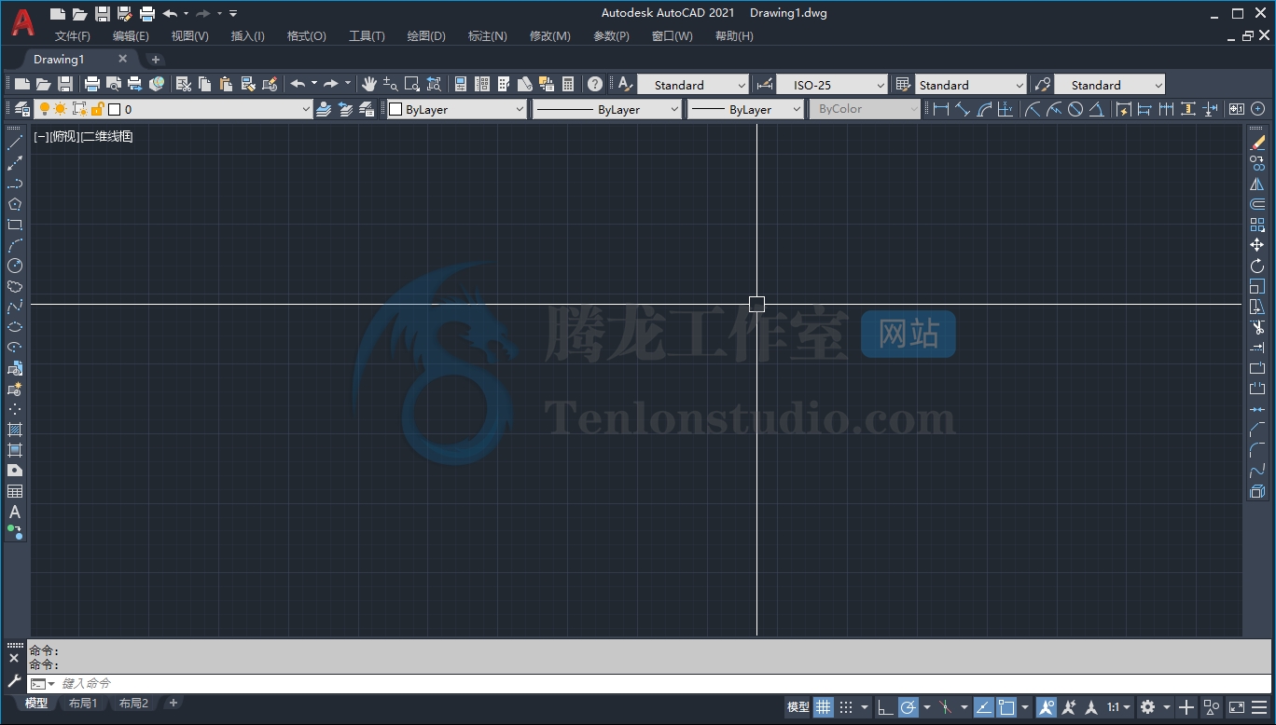This screenshot has width=1276, height=725.
Task: Click the [-] viewport controls label
Action: [41, 137]
